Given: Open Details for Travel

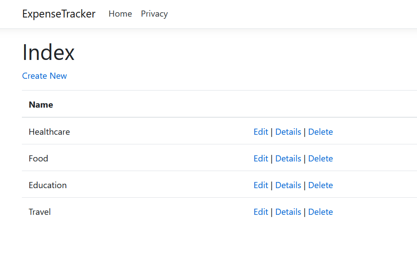Looking at the screenshot, I should (288, 212).
